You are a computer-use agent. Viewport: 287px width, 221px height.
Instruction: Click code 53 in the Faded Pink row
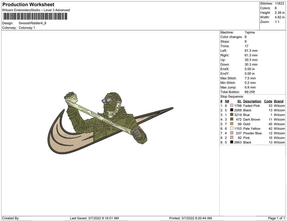(x=270, y=106)
